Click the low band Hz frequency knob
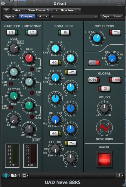The height and width of the screenshot is (187, 126). [x=55, y=149]
